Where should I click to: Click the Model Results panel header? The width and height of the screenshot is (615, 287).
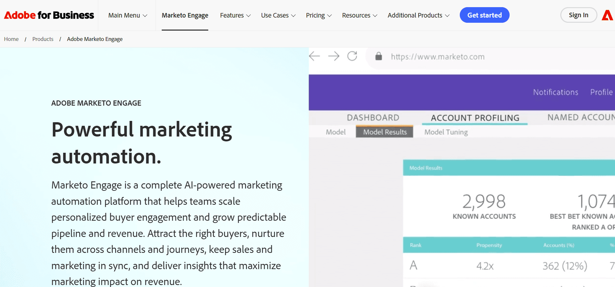click(x=509, y=168)
